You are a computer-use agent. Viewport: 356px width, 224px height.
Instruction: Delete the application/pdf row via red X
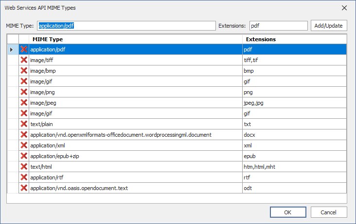24,49
